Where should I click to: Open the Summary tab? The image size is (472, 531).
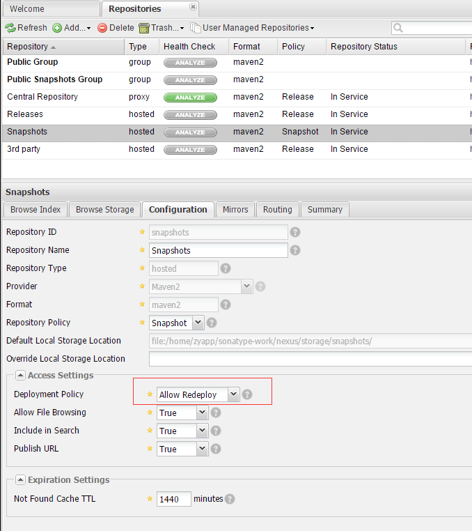(325, 210)
